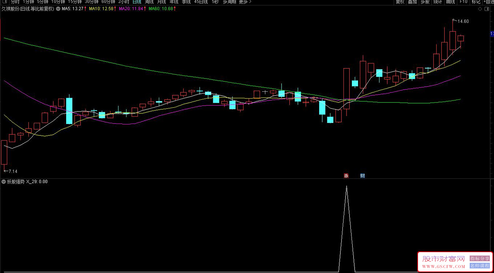The image size is (494, 273).
Task: Select the 5分钟 period tab
Action: (43, 2)
